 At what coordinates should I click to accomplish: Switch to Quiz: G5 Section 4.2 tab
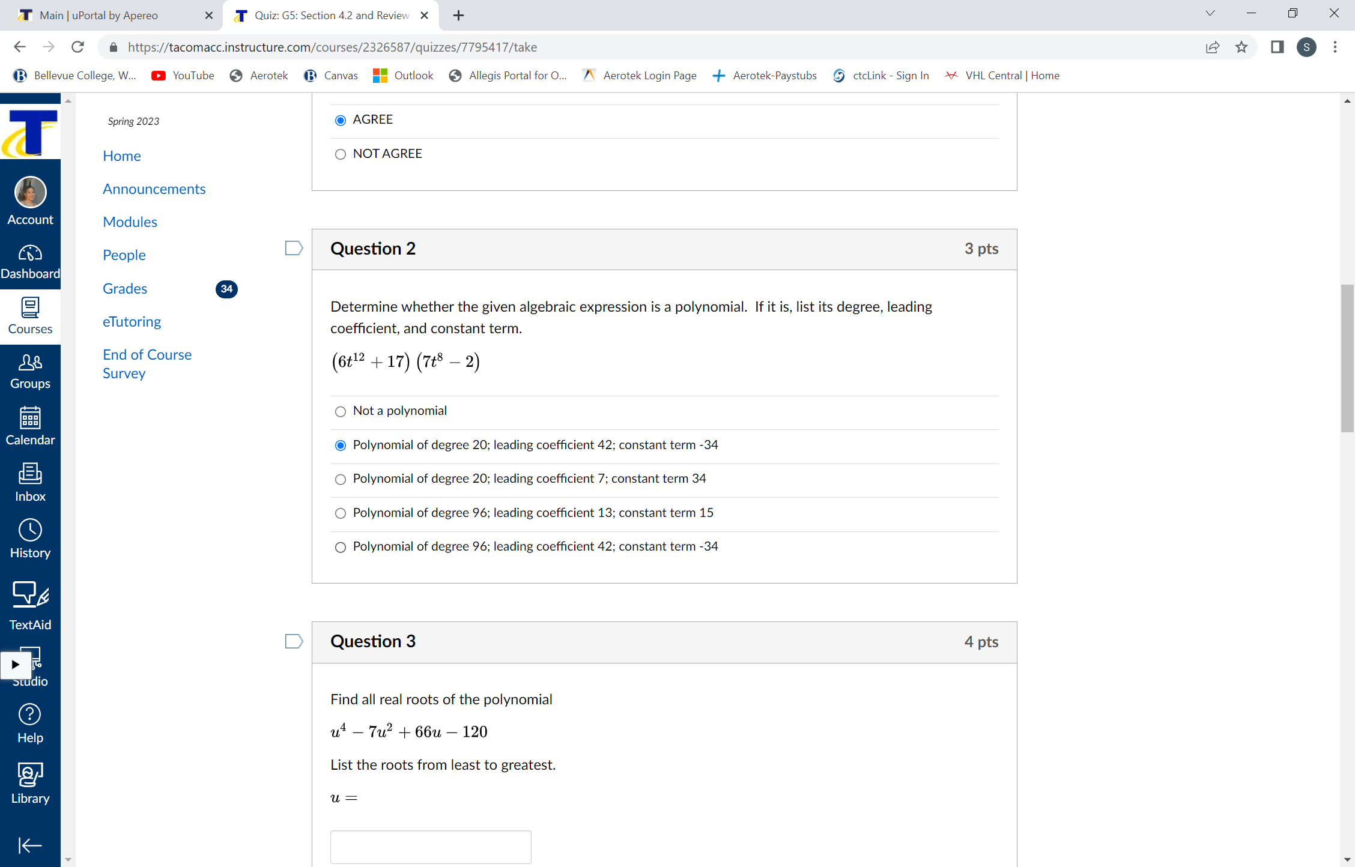click(x=332, y=16)
